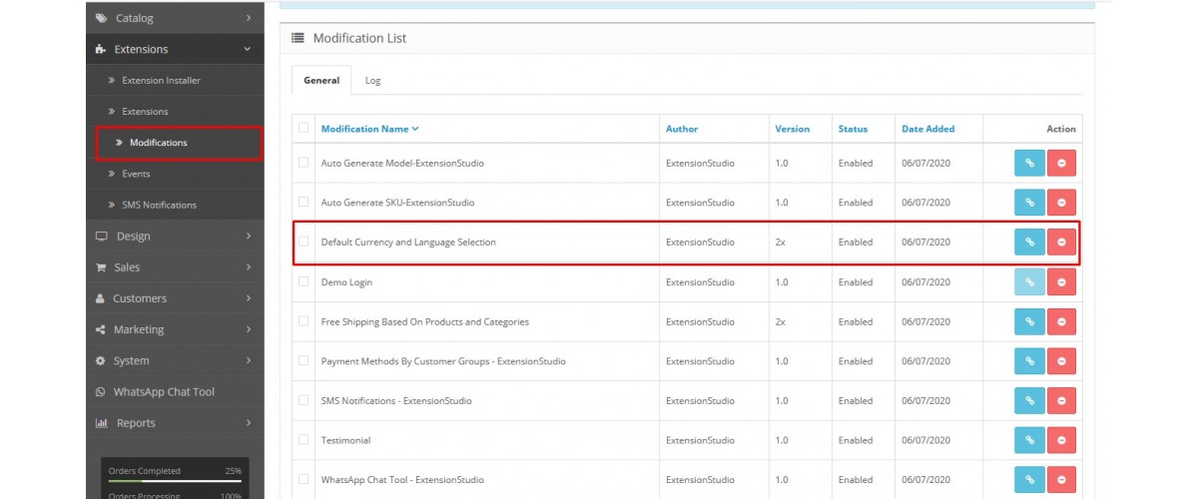Click red delete icon for Auto Generate SKU-ExtensionStudio
The width and height of the screenshot is (1198, 499).
pyautogui.click(x=1061, y=203)
